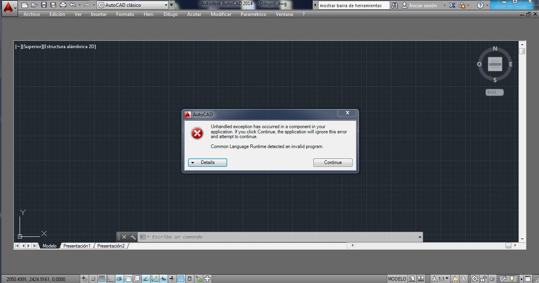Image resolution: width=539 pixels, height=283 pixels.
Task: Click the ViewCube SUPERIOR face
Action: [495, 64]
